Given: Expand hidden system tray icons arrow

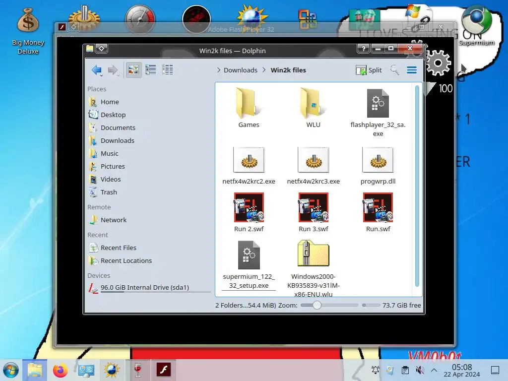Looking at the screenshot, I should [x=434, y=370].
